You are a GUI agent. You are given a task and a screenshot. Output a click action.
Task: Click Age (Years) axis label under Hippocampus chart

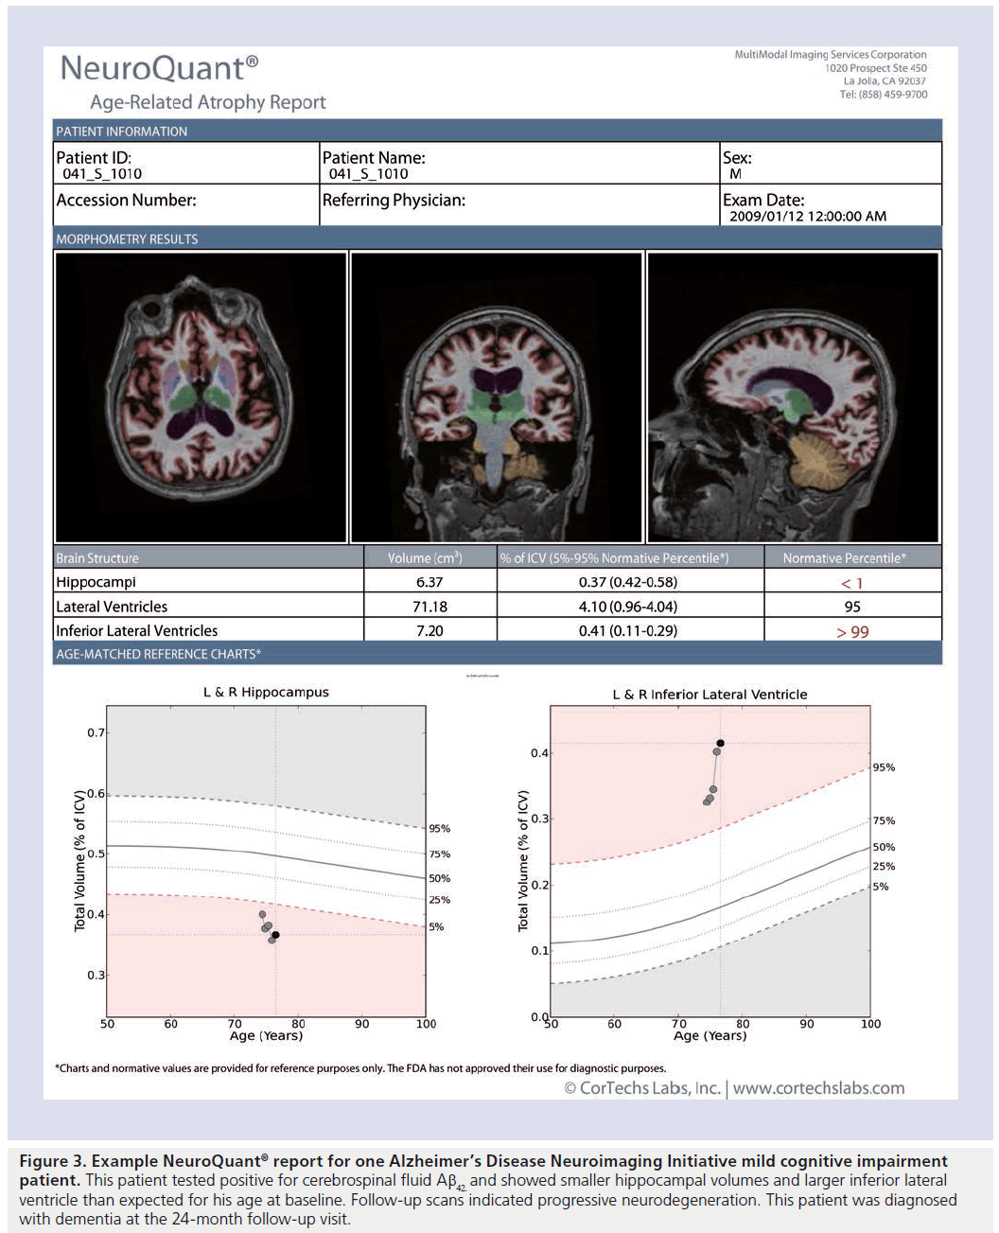pyautogui.click(x=266, y=1036)
